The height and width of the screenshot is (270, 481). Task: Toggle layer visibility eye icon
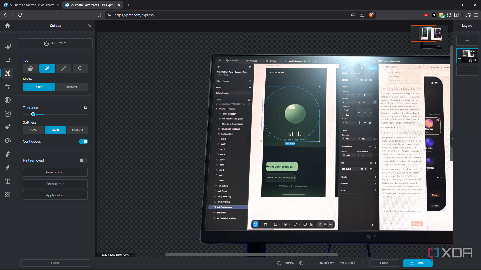tap(475, 60)
